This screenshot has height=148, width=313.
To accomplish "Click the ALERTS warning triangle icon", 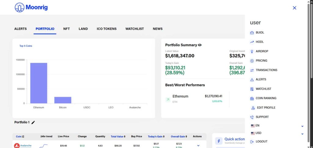I will point(252,80).
